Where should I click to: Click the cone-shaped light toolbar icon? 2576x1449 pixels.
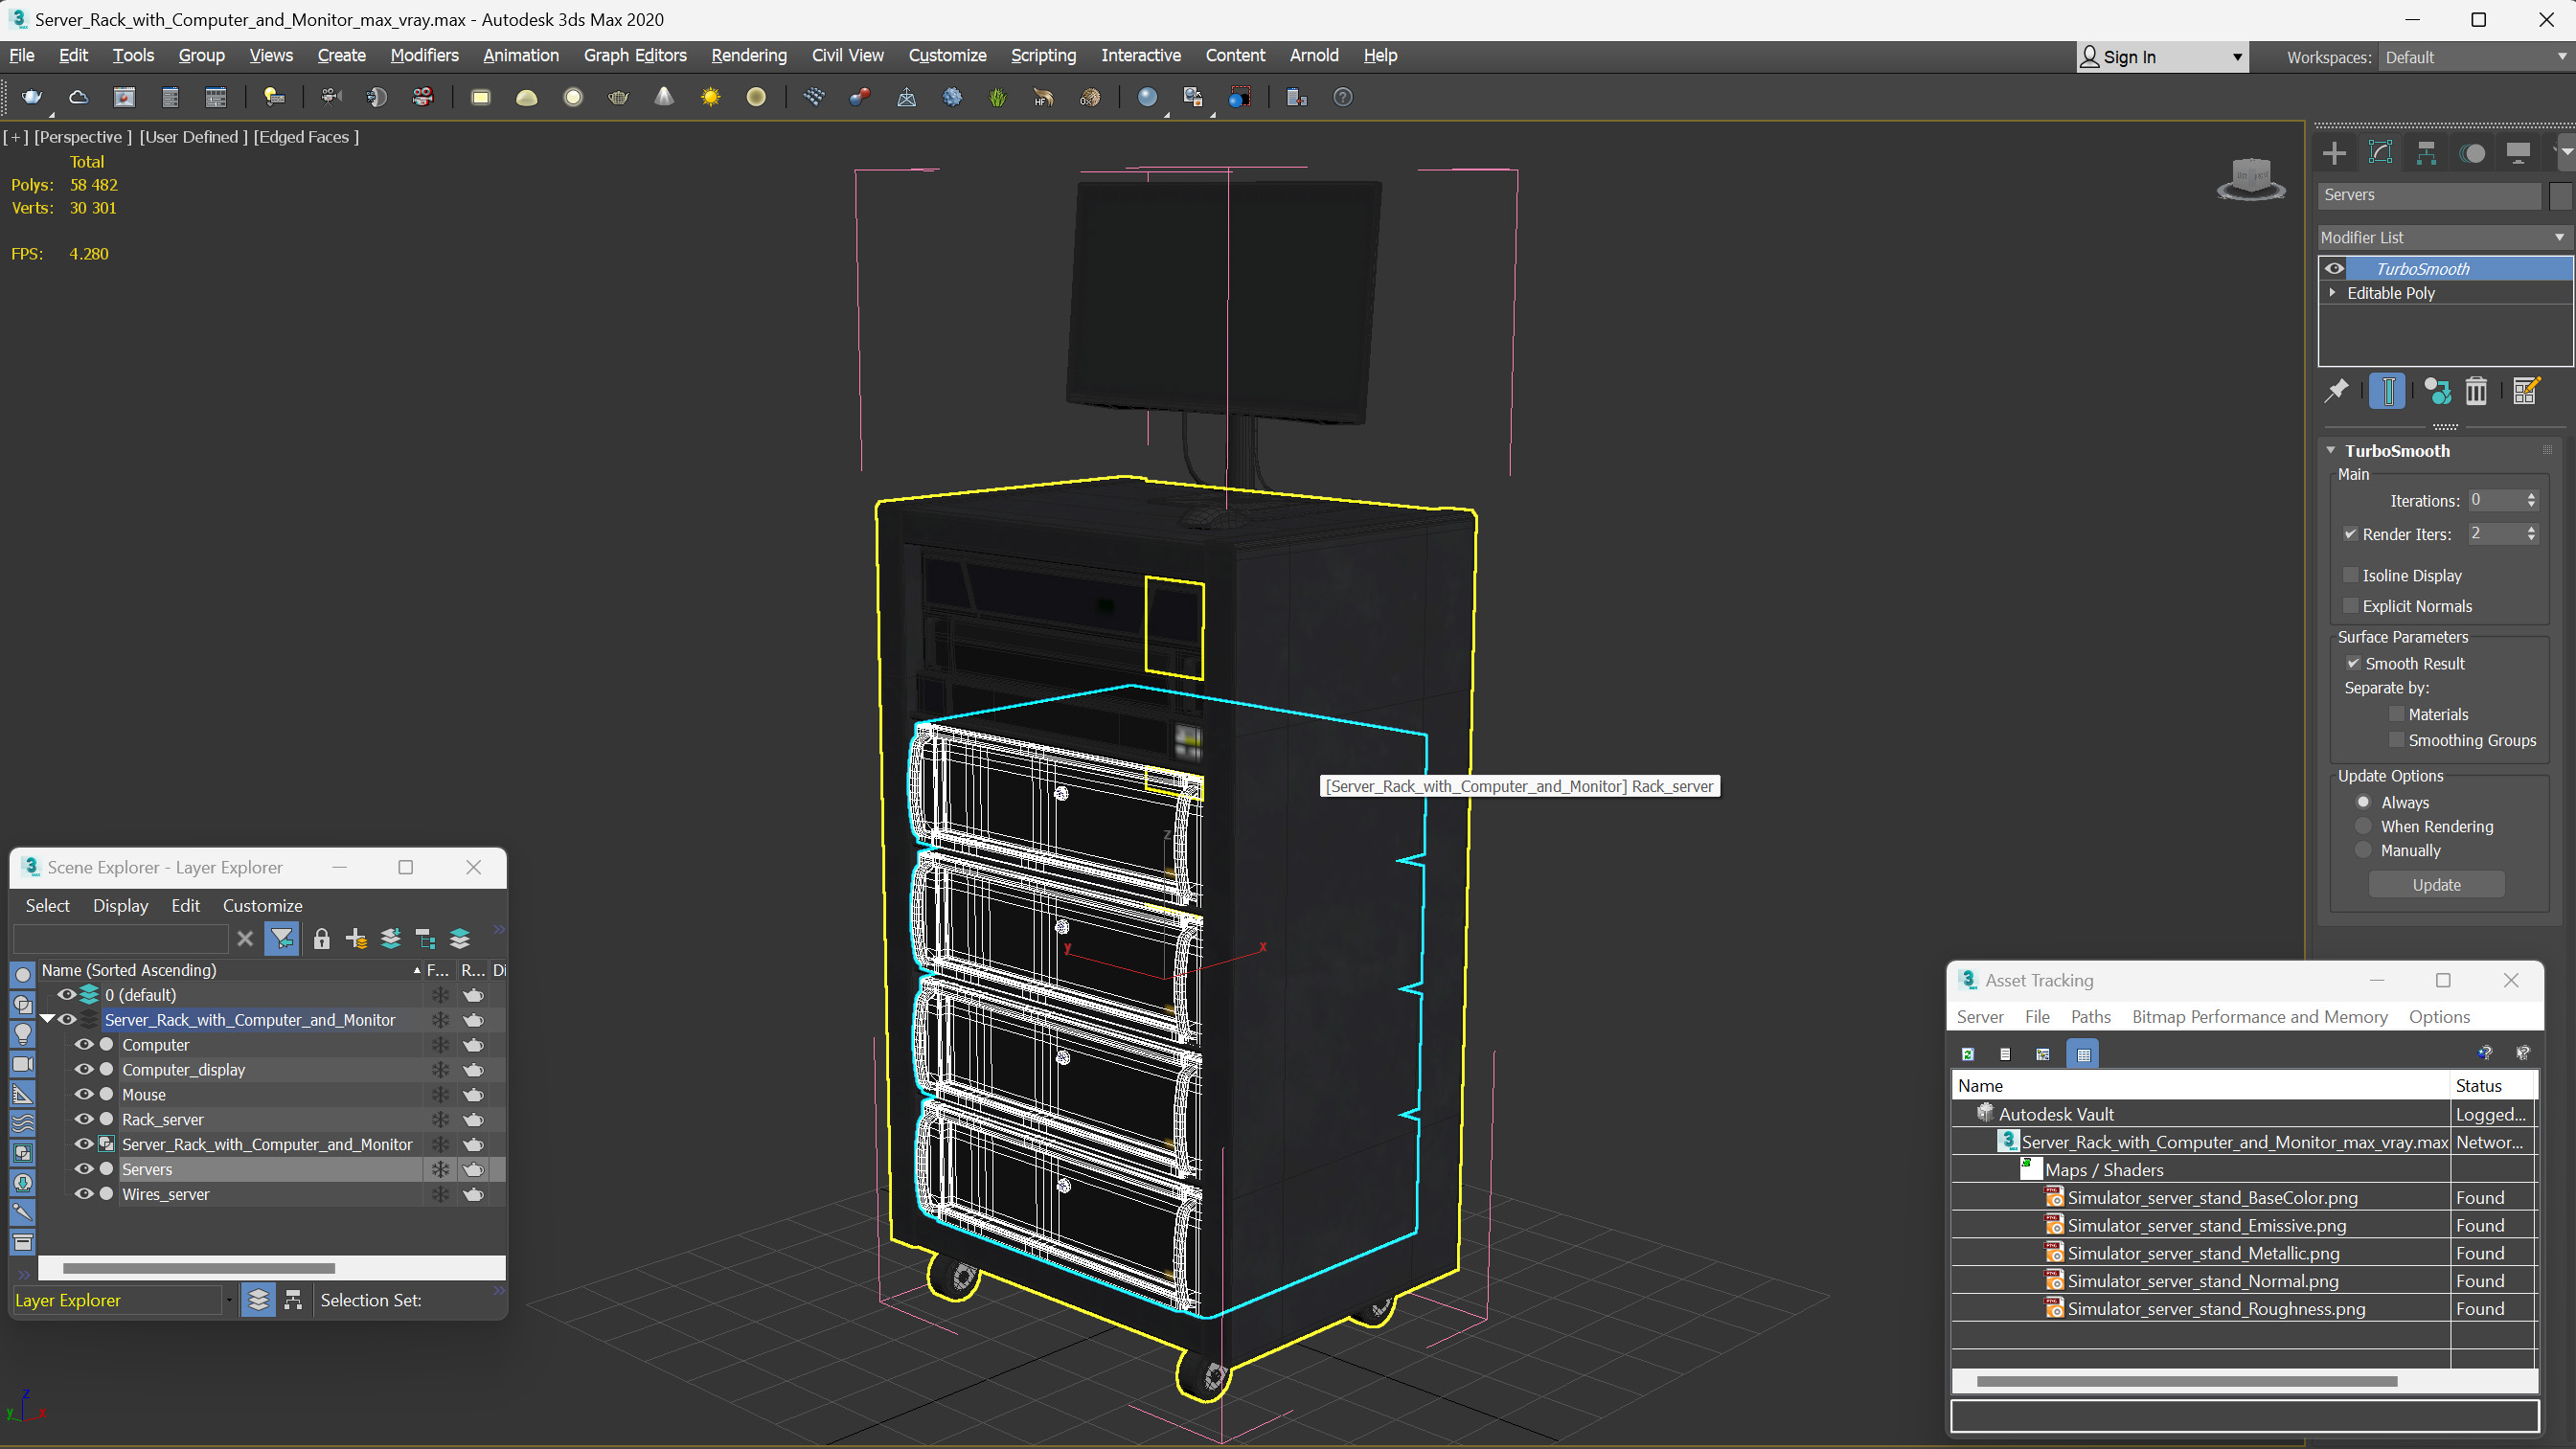pyautogui.click(x=664, y=97)
